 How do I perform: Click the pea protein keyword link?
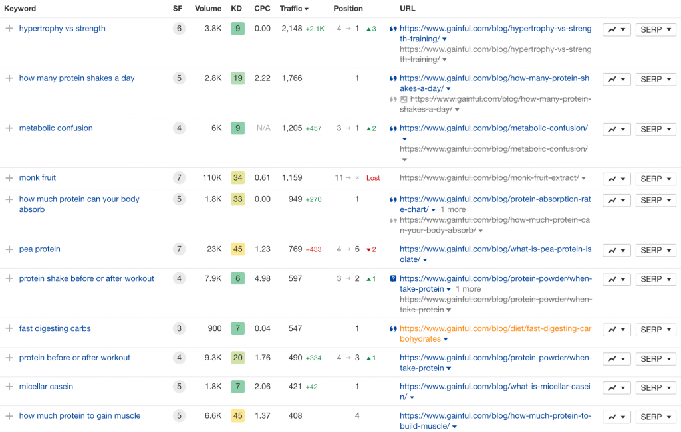(x=39, y=249)
